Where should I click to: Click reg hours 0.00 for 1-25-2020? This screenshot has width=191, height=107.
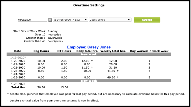41,77
